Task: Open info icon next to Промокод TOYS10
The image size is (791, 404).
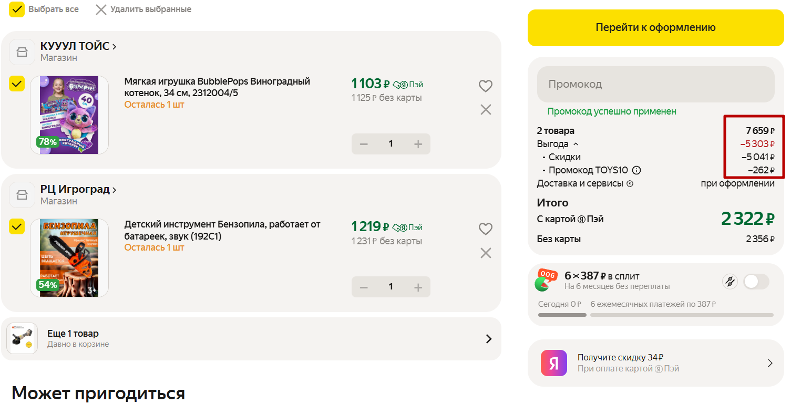Action: 636,170
